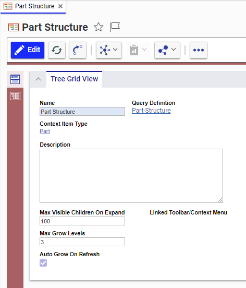This screenshot has width=246, height=288.
Task: Select the Part Structure window tab
Action: coord(33,7)
